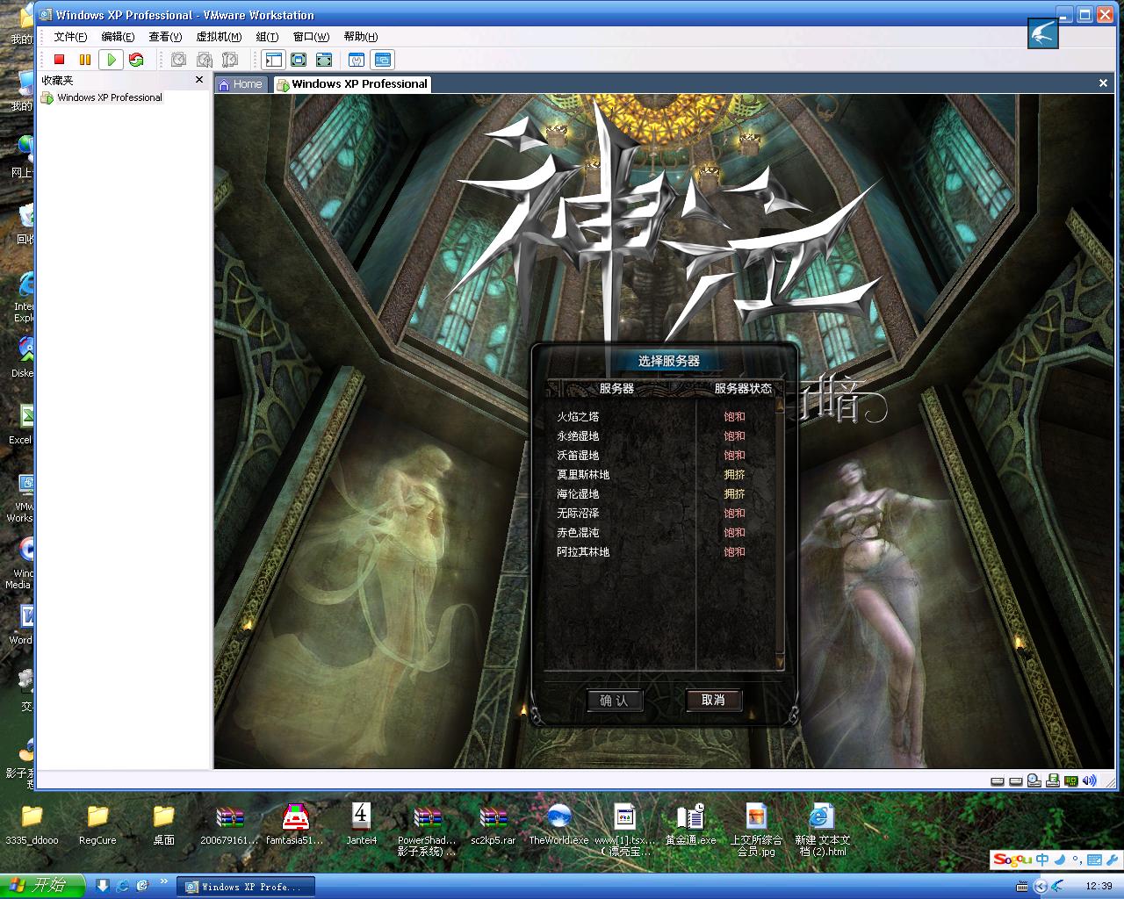
Task: Click the summary view wrench window icon
Action: 357,60
